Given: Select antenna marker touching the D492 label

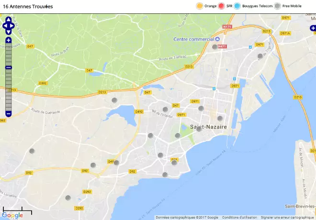Looking at the screenshot, I should [116, 163].
